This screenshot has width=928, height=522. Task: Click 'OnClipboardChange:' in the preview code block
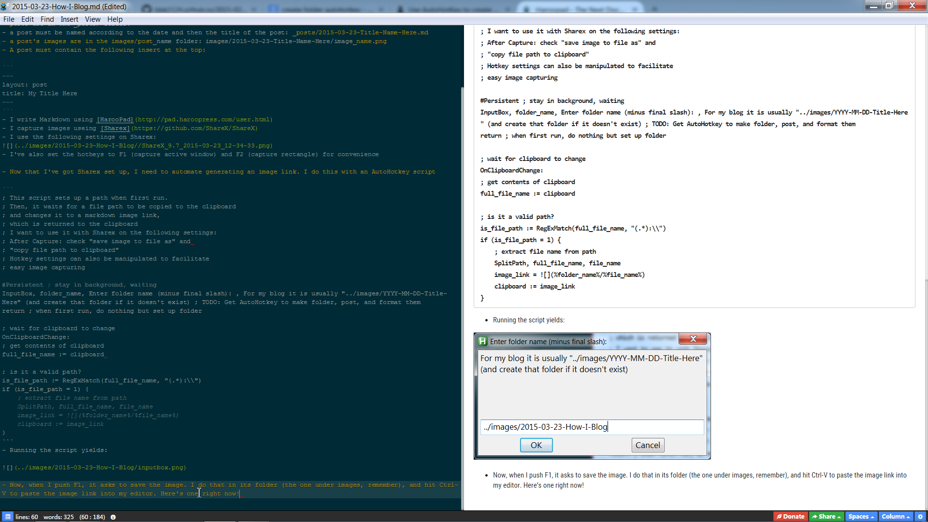(511, 170)
